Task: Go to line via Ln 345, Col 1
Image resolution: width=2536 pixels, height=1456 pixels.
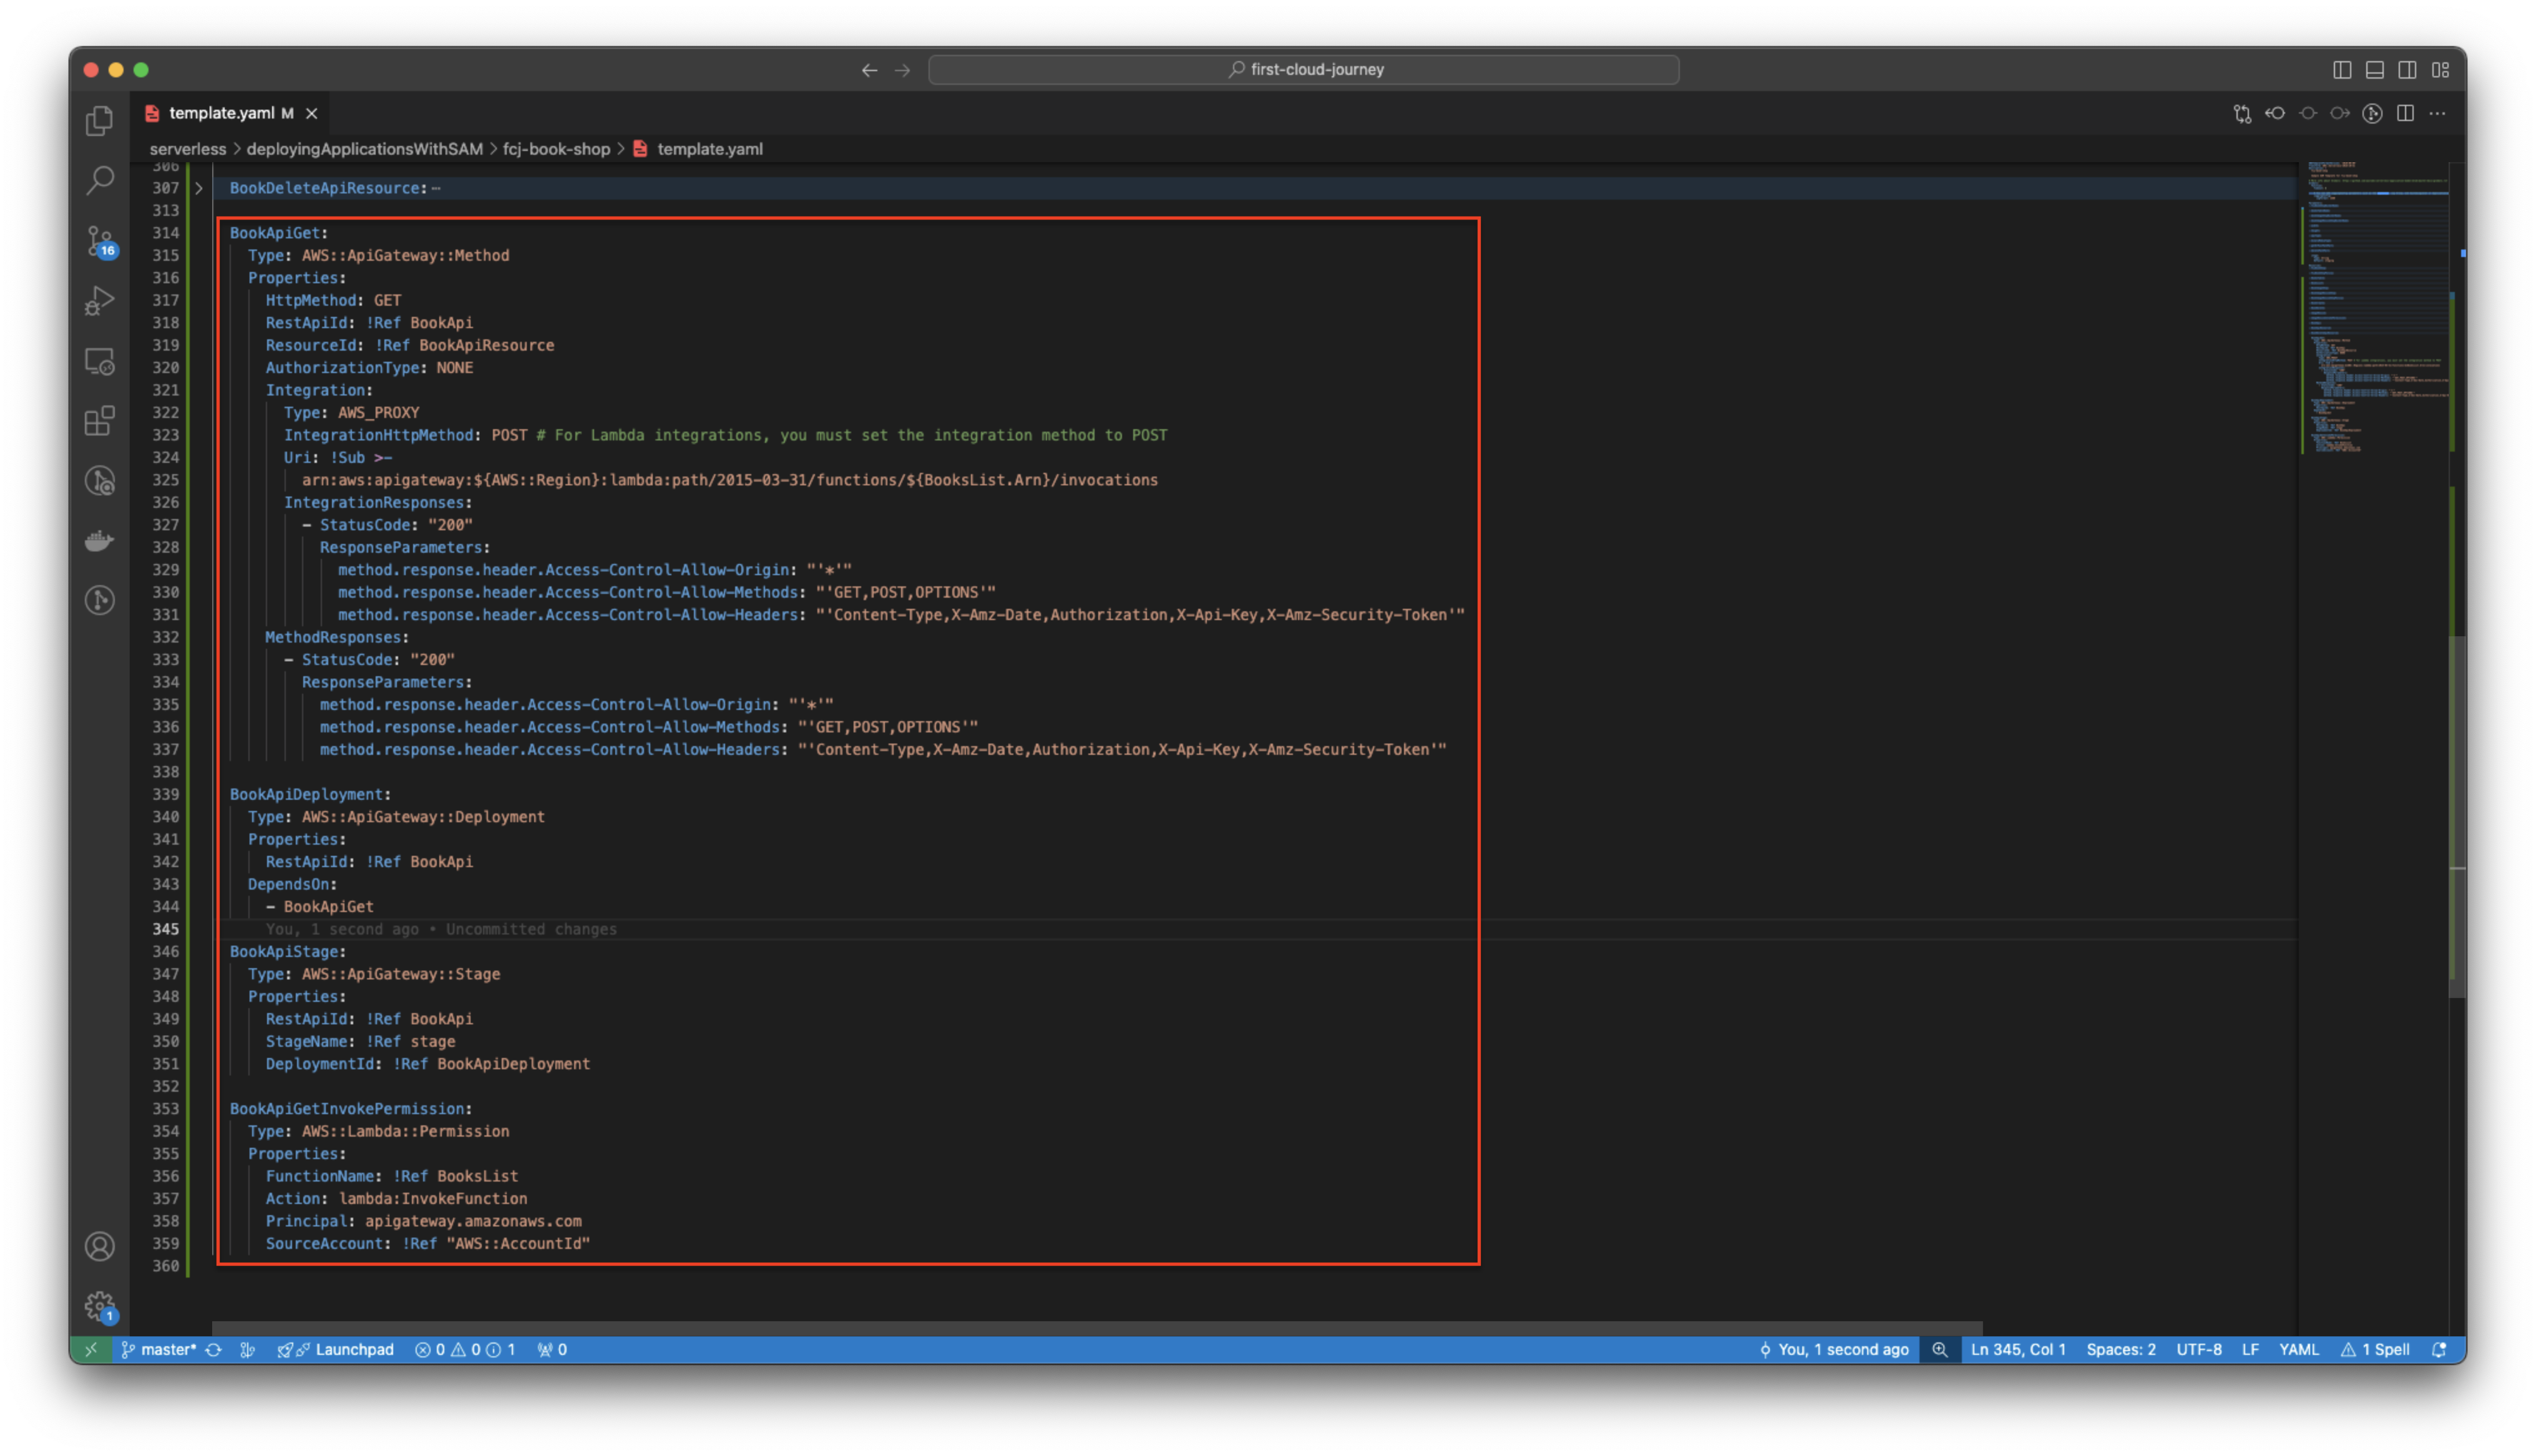Action: 2017,1349
